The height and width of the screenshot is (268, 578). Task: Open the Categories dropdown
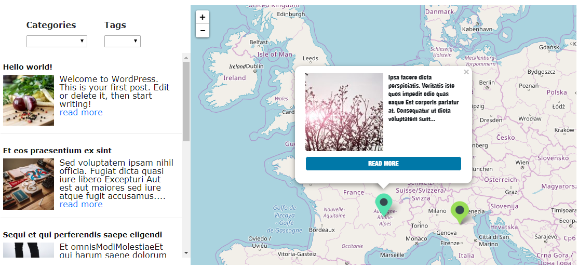pos(57,41)
